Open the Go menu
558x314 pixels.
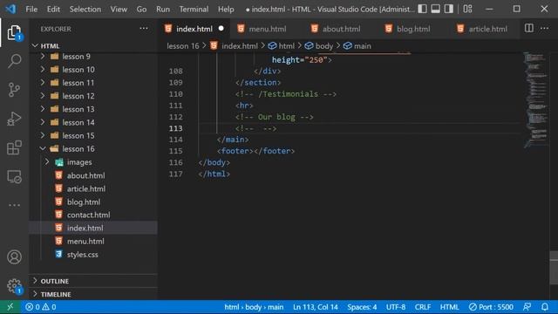pos(141,9)
